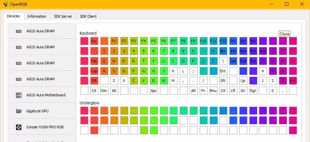
Task: Select the End key LED
Action: [243, 61]
